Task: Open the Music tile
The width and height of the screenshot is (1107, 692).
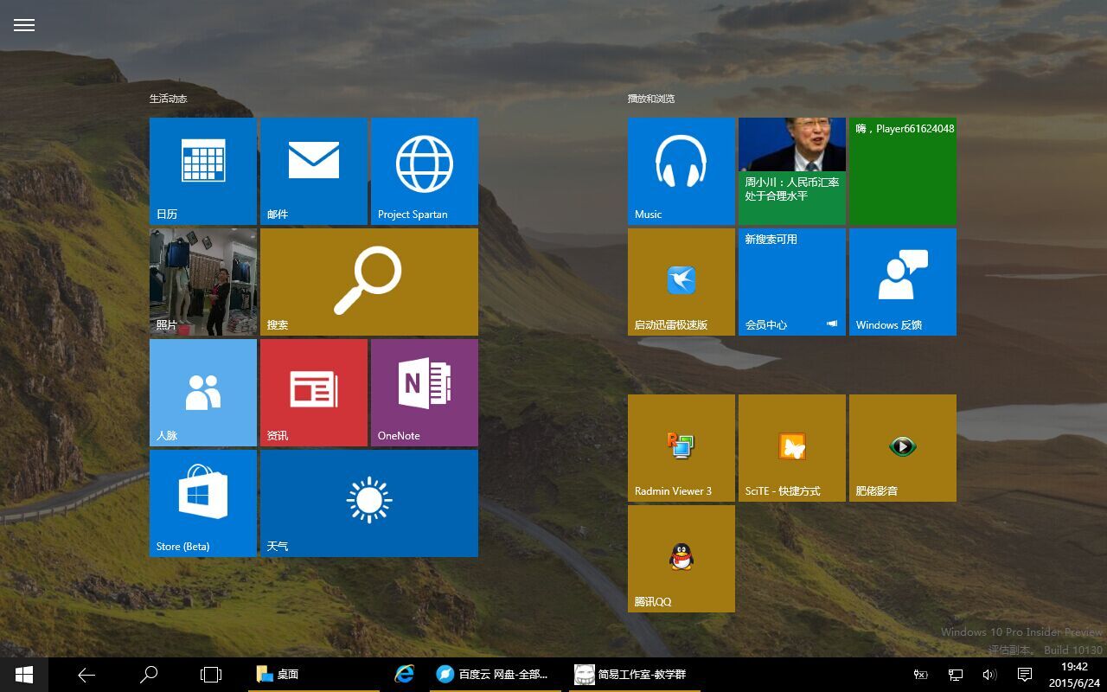Action: point(681,171)
